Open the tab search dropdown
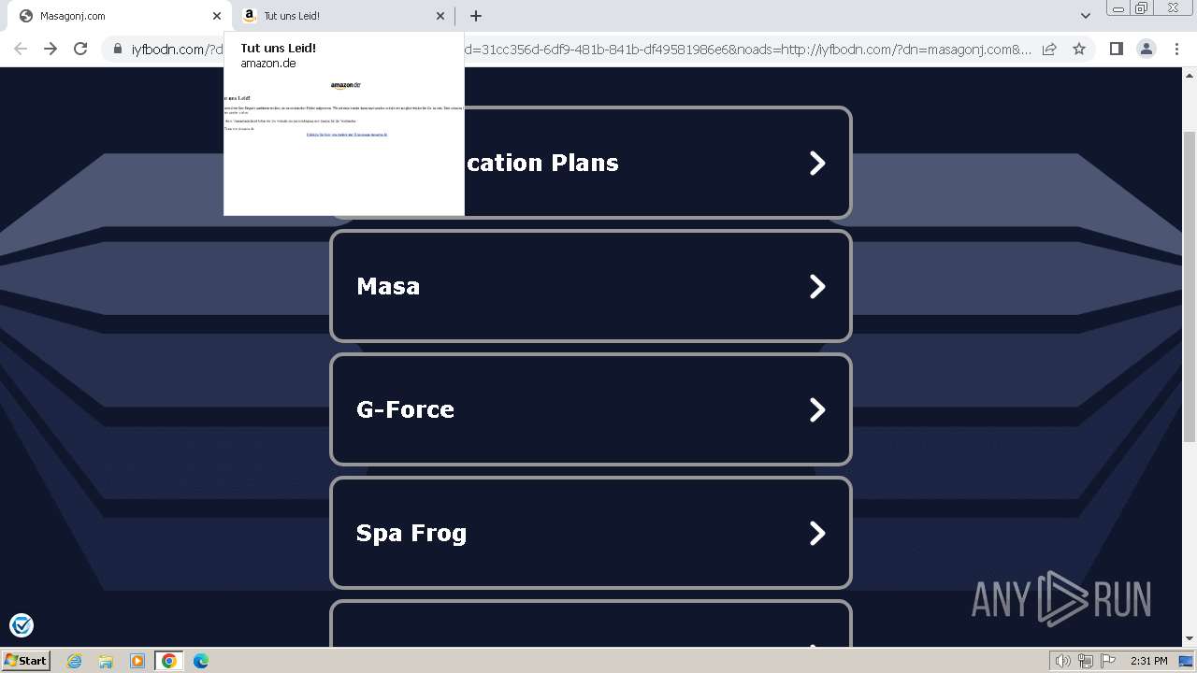1197x673 pixels. (1086, 16)
